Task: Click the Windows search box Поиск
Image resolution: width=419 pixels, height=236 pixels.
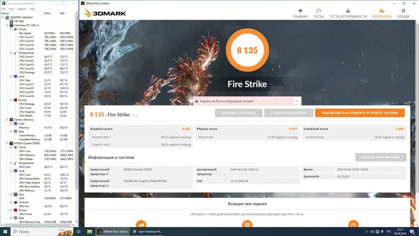Action: 35,231
